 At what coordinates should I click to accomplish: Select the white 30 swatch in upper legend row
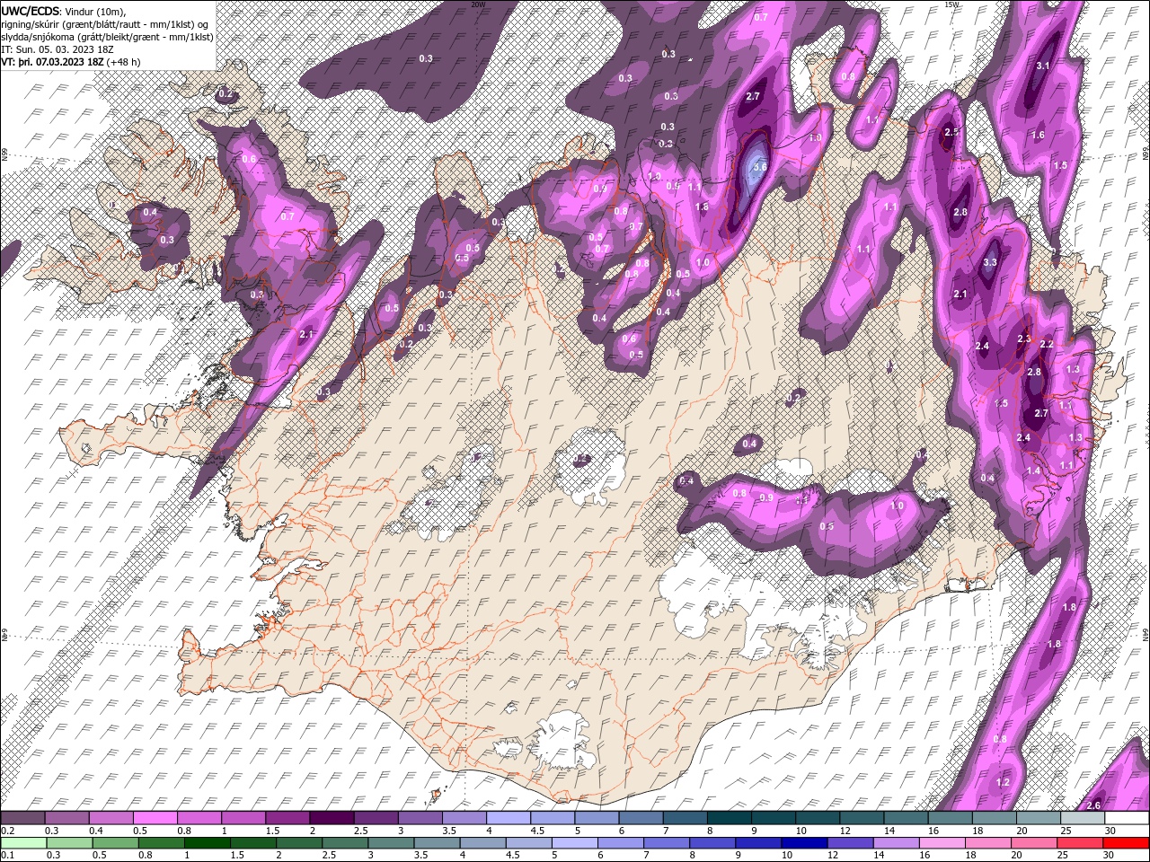pyautogui.click(x=1125, y=818)
